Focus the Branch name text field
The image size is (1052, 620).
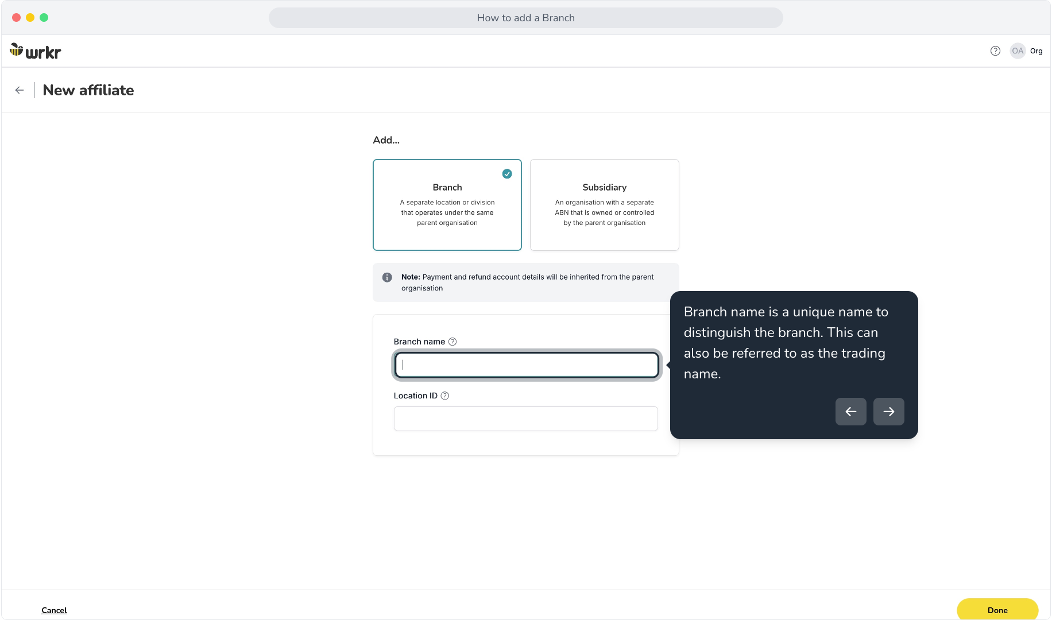(527, 365)
